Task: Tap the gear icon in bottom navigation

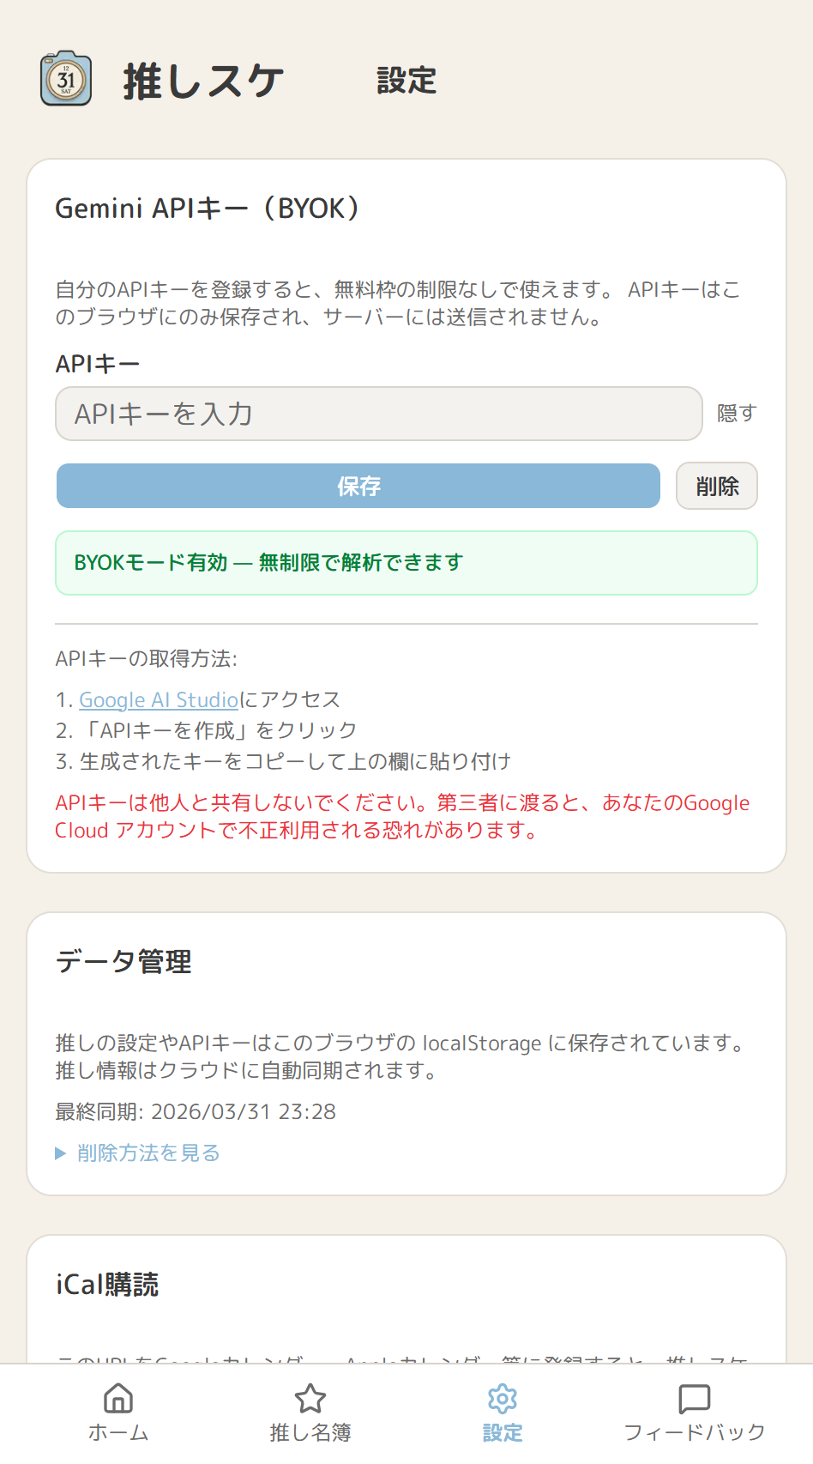Action: [x=503, y=1398]
